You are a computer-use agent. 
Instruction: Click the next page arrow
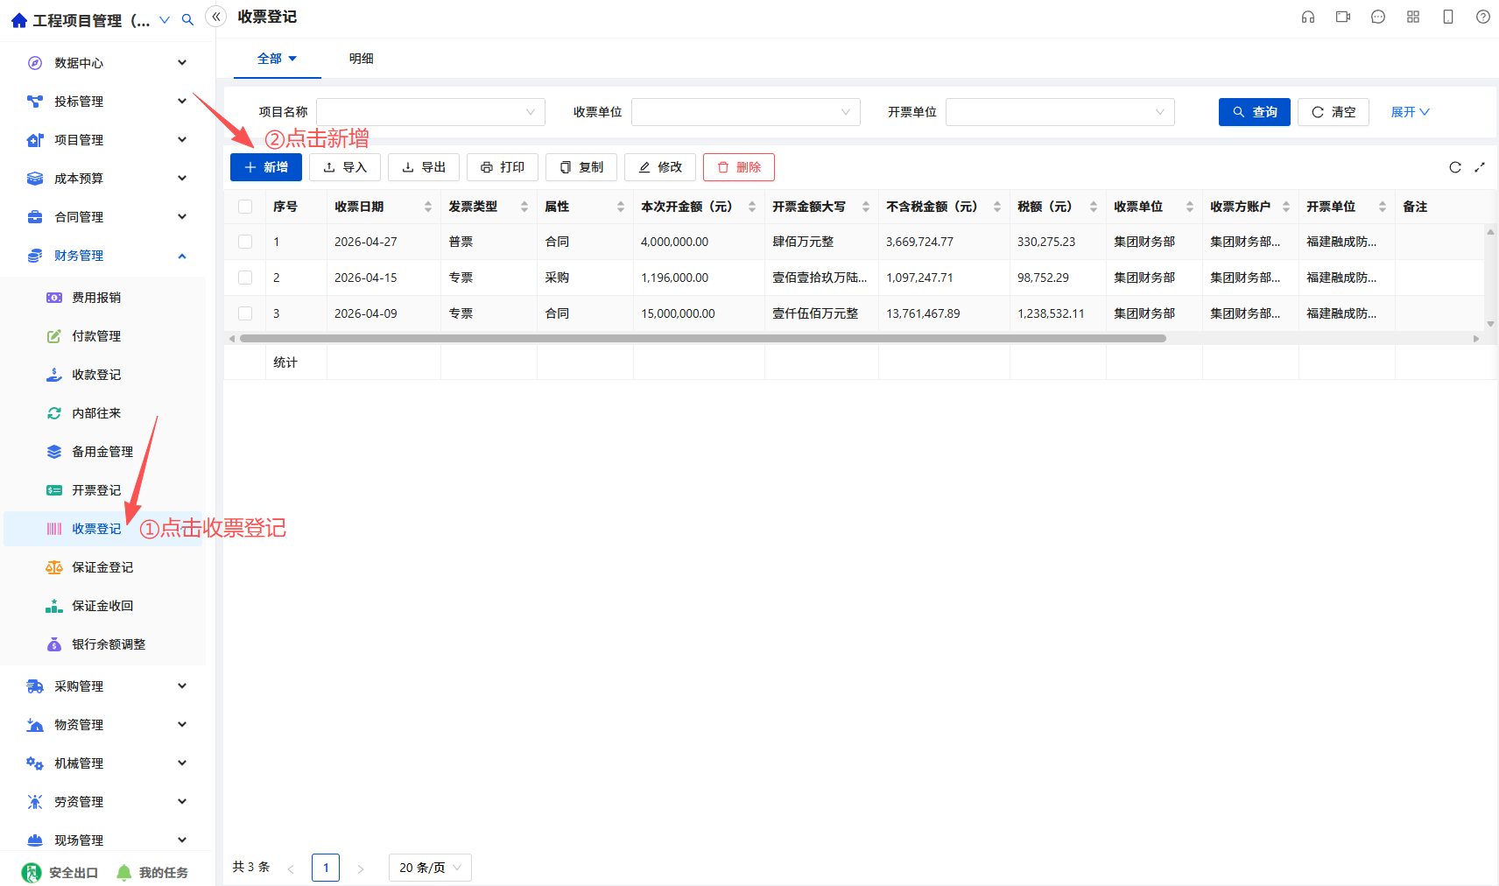click(x=361, y=868)
